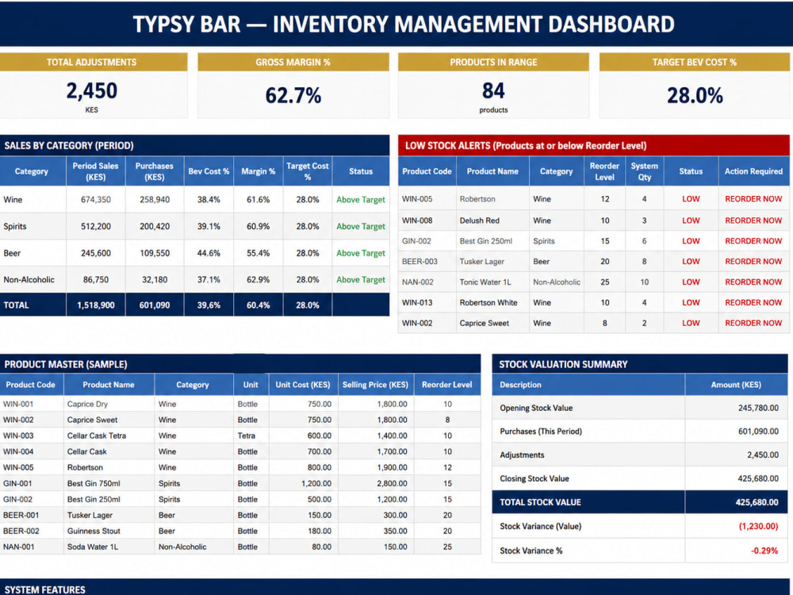Image resolution: width=793 pixels, height=595 pixels.
Task: Select the Unit Cost (KES) column header
Action: tap(302, 385)
